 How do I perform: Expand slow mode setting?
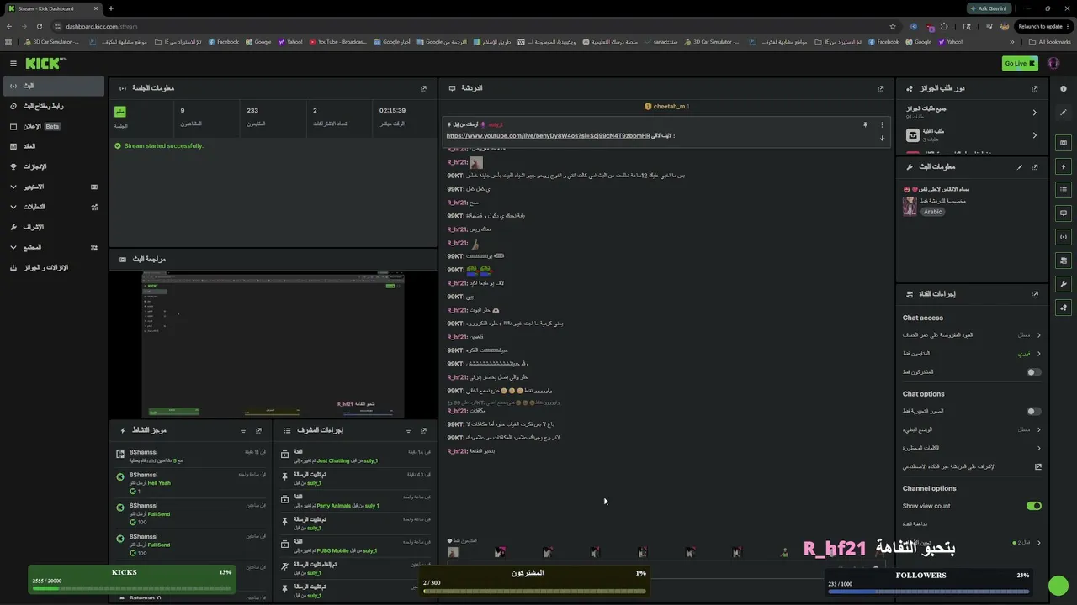click(x=1038, y=429)
